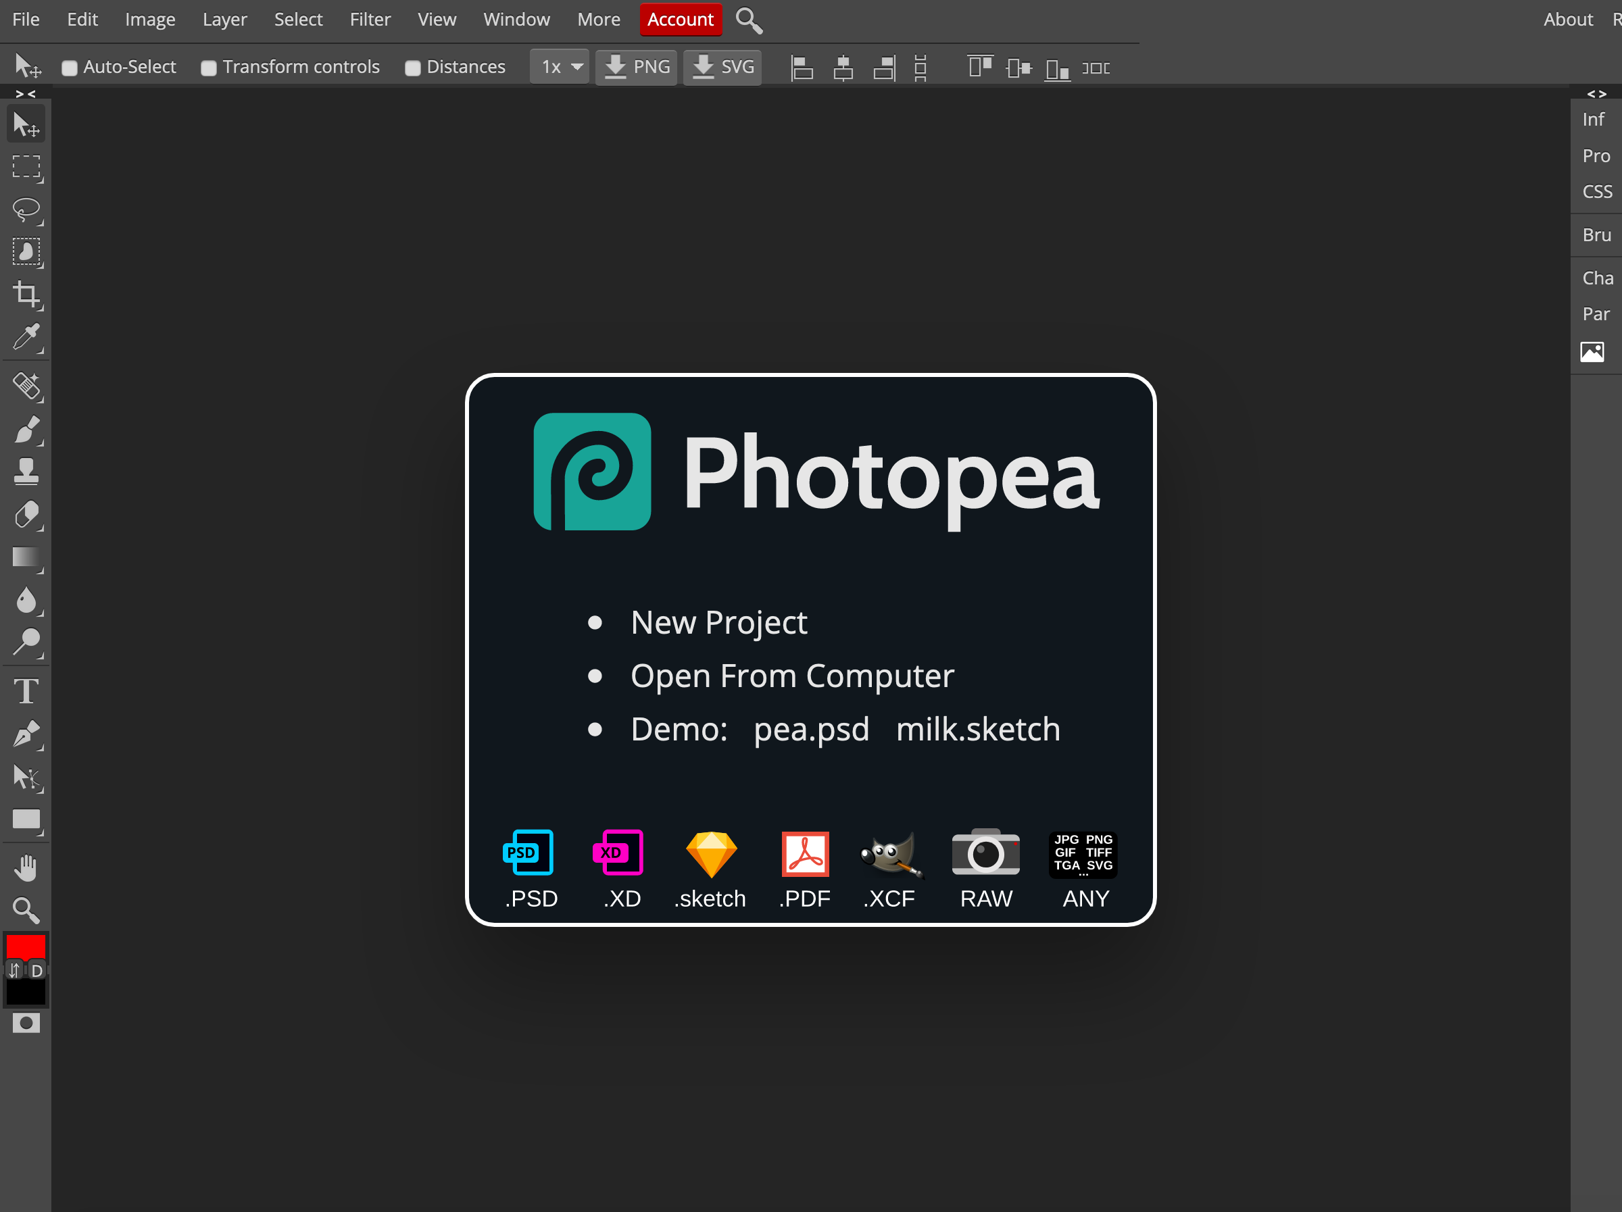Select the Path Select tool

(26, 777)
